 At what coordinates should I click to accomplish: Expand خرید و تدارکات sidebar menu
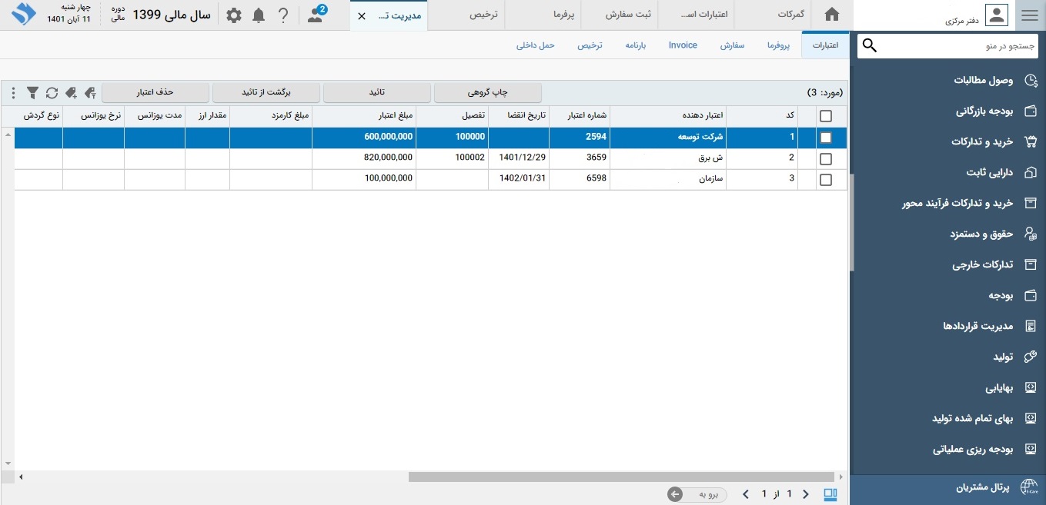click(x=982, y=142)
